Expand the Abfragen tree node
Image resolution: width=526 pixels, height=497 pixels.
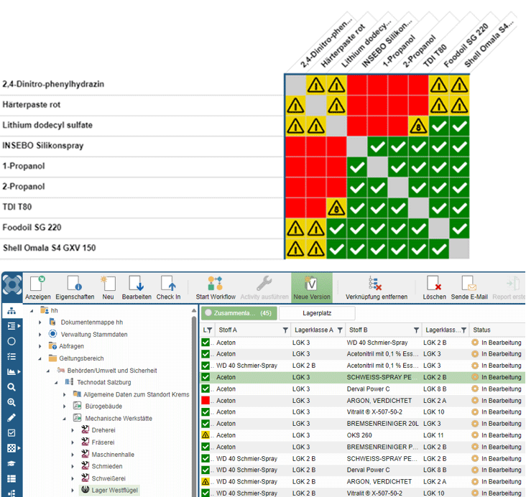40,346
